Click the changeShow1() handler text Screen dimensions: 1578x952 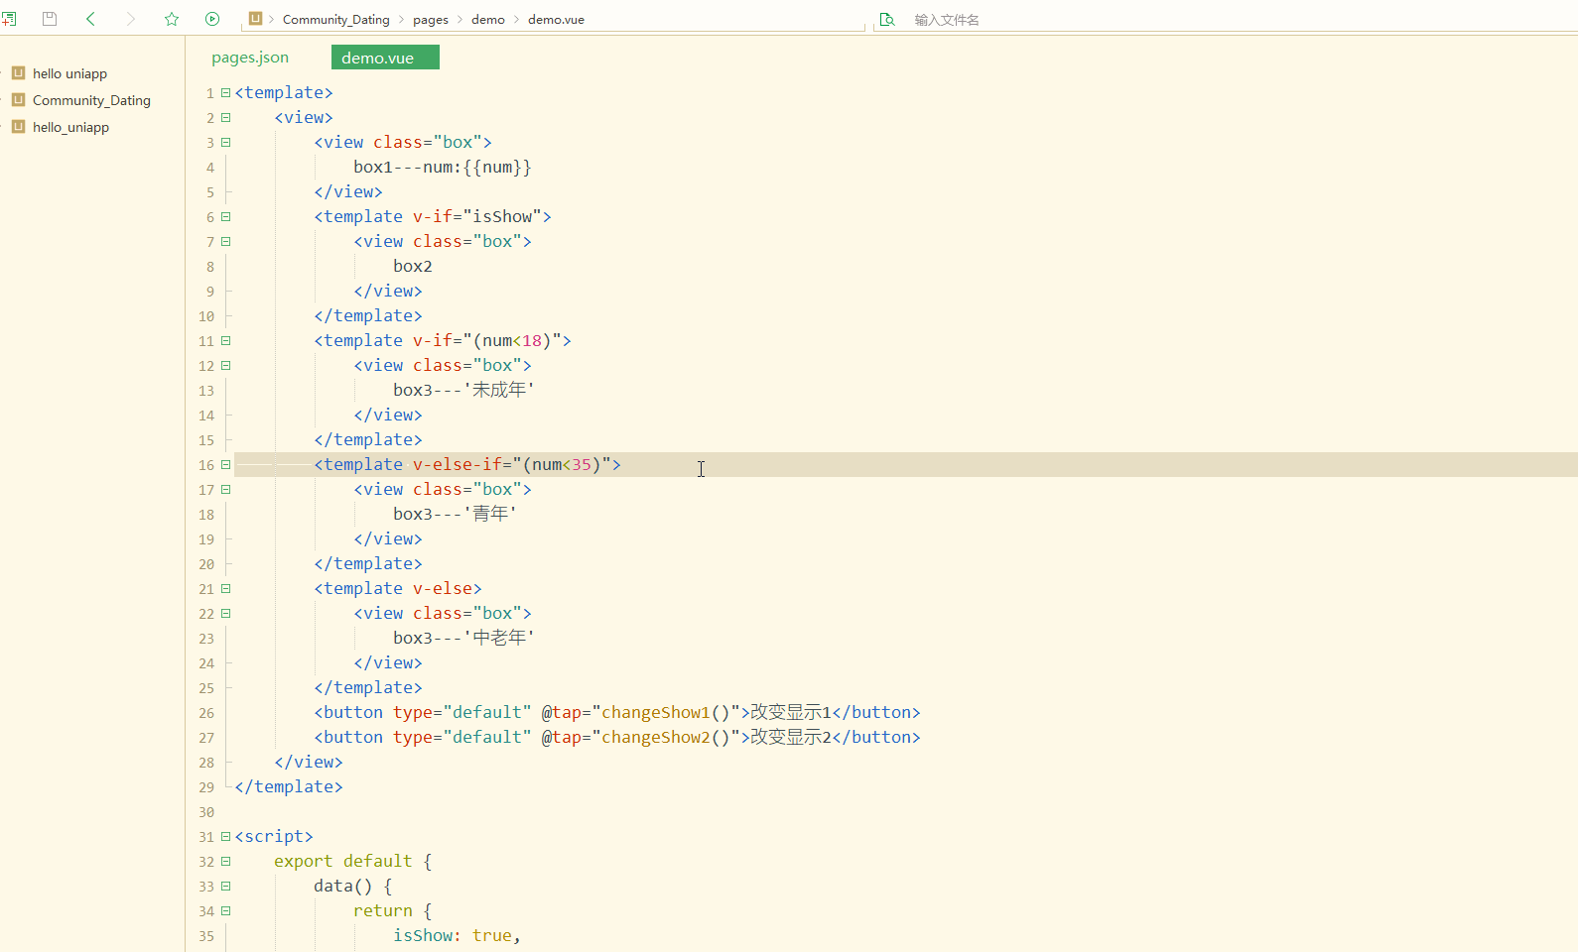click(x=666, y=712)
